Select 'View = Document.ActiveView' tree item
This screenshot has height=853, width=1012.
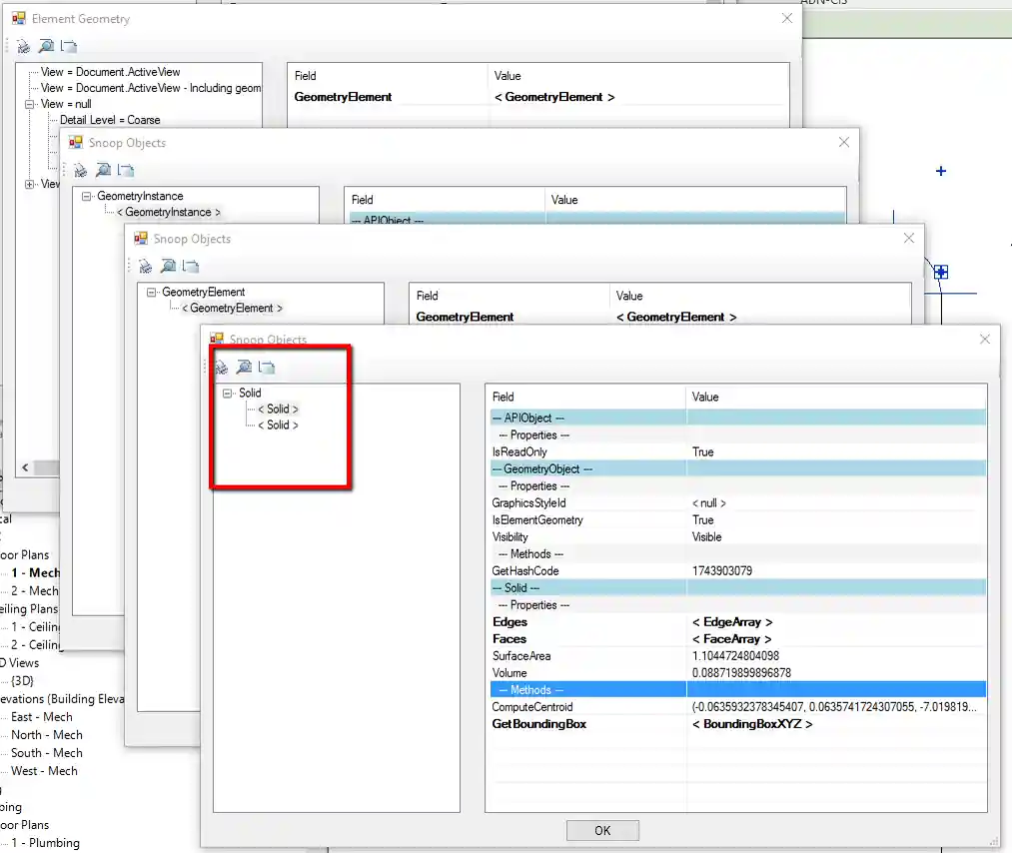click(x=110, y=72)
